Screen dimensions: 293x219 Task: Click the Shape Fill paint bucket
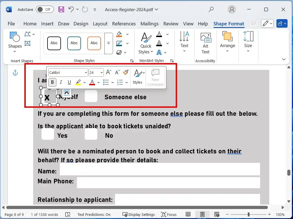(119, 35)
